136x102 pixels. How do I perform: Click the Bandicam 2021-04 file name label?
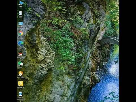point(20,98)
